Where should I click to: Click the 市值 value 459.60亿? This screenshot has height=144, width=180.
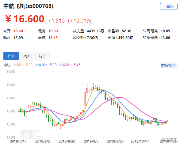click(126, 38)
